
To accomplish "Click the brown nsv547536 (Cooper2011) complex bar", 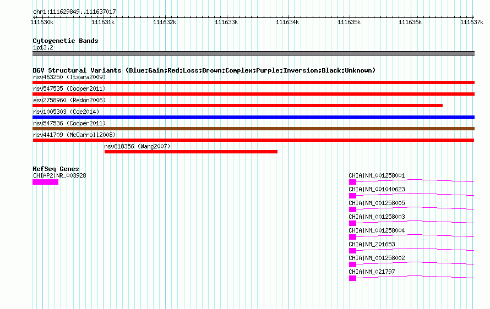I will [x=253, y=129].
